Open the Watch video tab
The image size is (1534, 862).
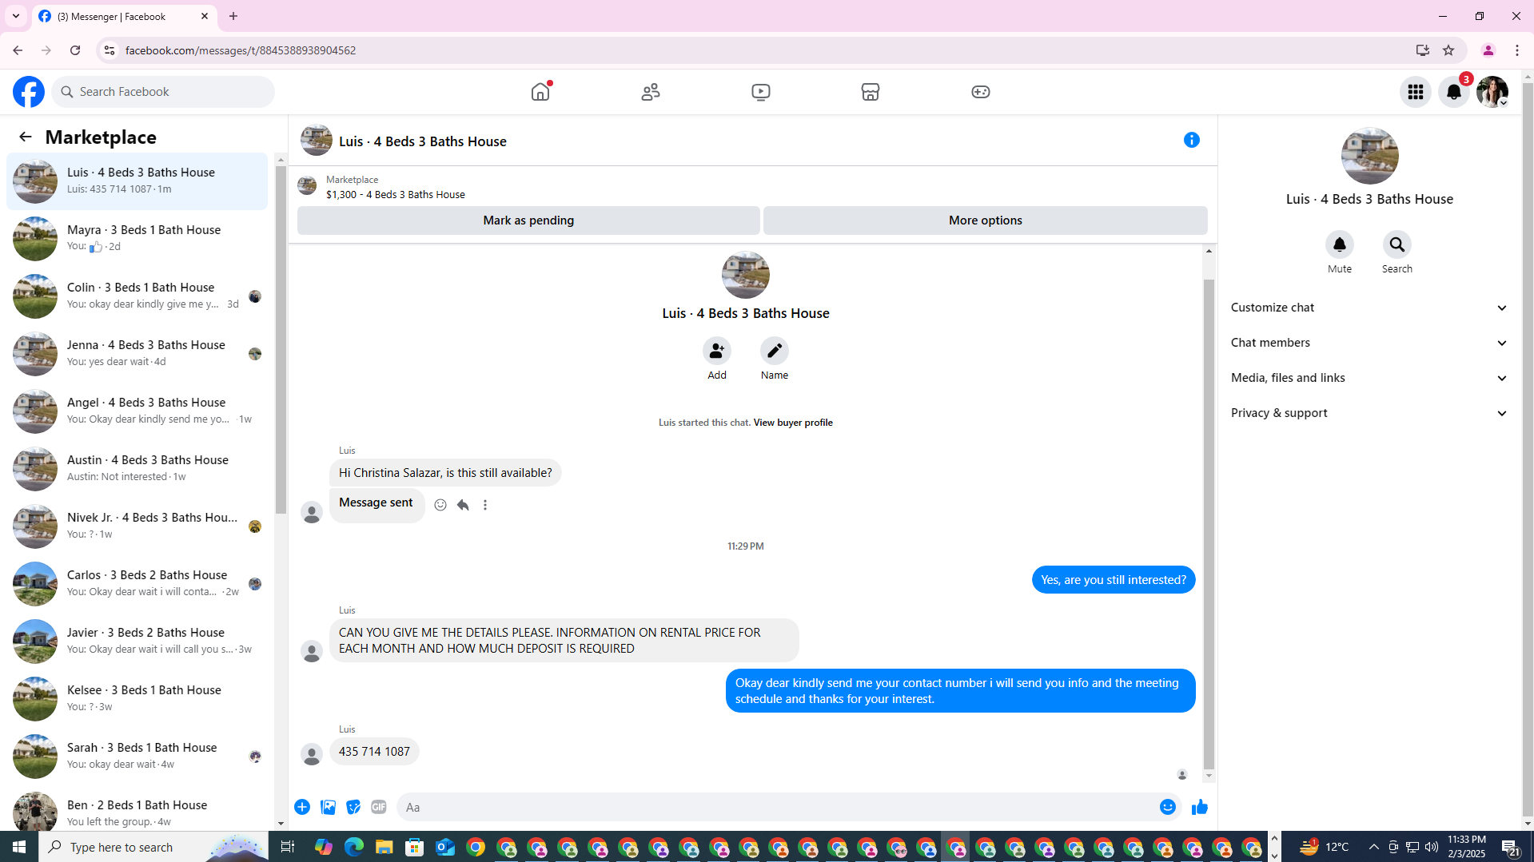pos(761,92)
